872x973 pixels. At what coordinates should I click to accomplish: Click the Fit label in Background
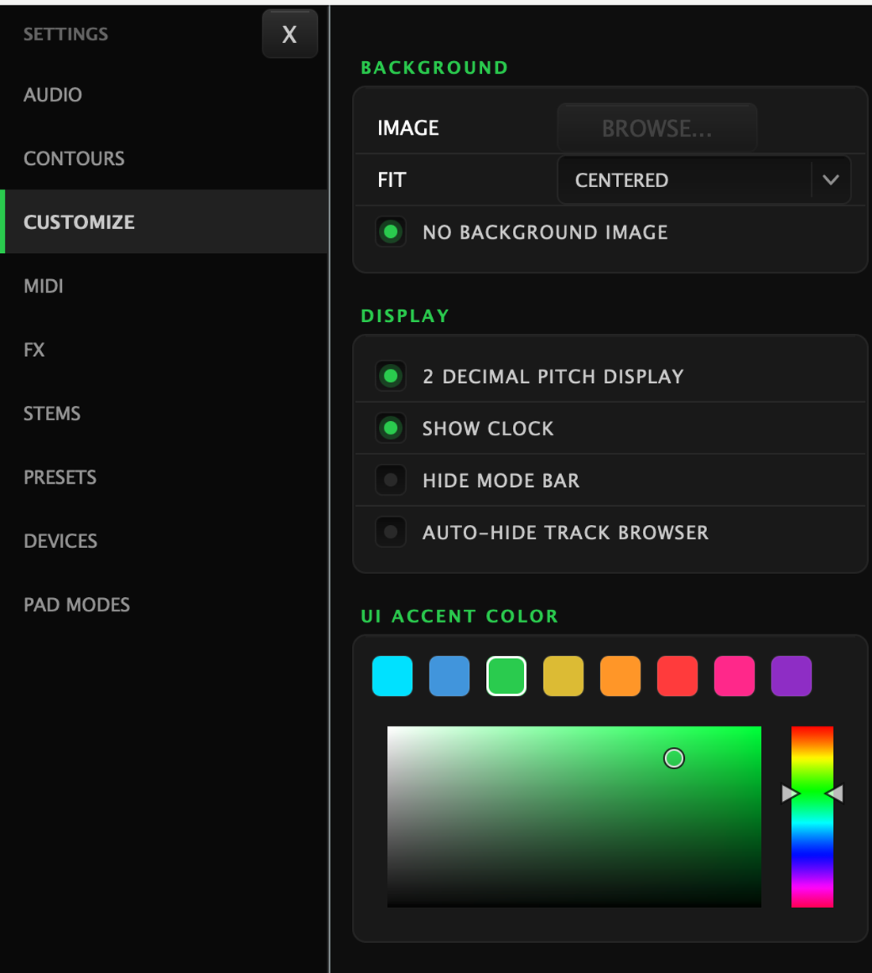[x=392, y=180]
